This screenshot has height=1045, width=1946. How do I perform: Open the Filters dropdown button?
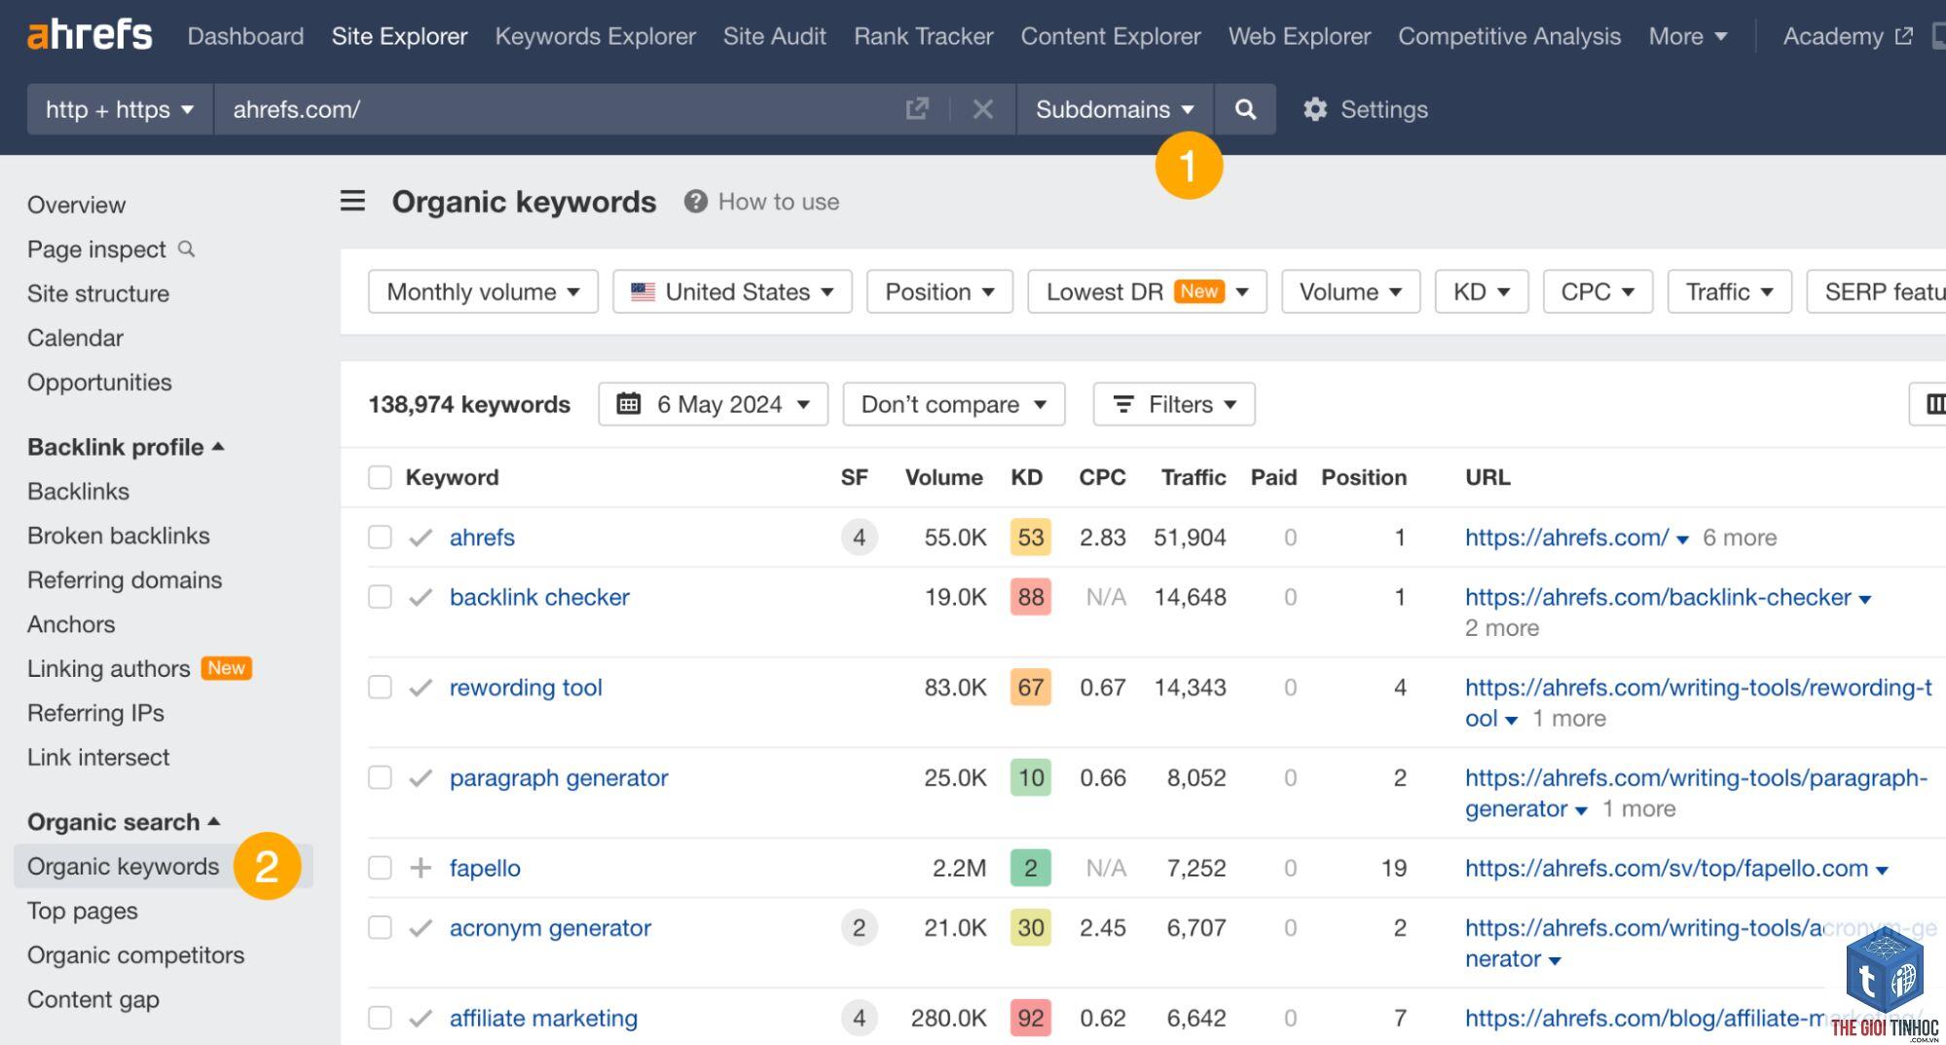tap(1174, 404)
